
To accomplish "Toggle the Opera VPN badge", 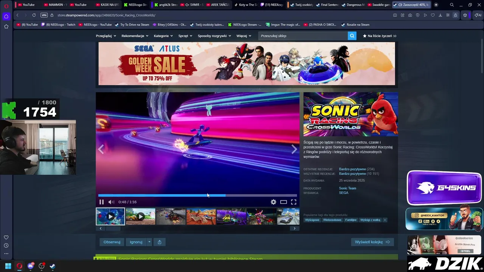I will pyautogui.click(x=44, y=15).
